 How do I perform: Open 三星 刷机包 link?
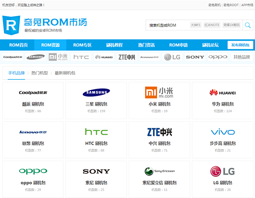pos(96,104)
